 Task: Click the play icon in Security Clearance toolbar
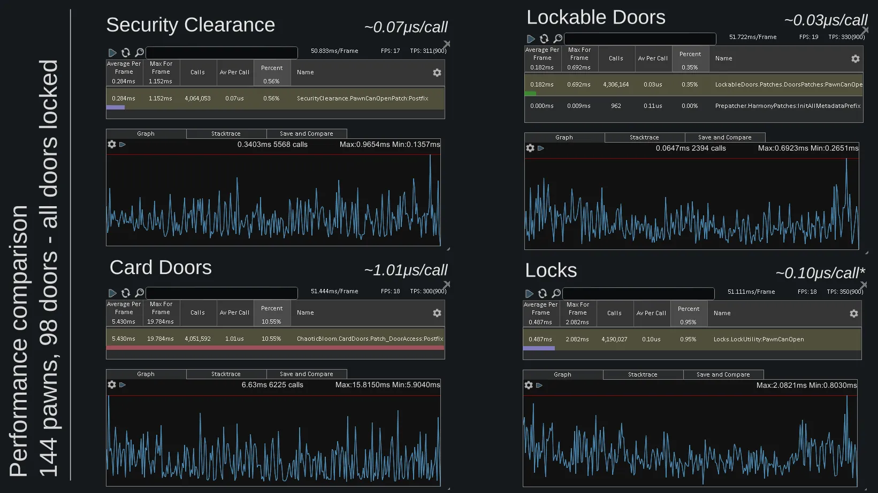tap(112, 53)
